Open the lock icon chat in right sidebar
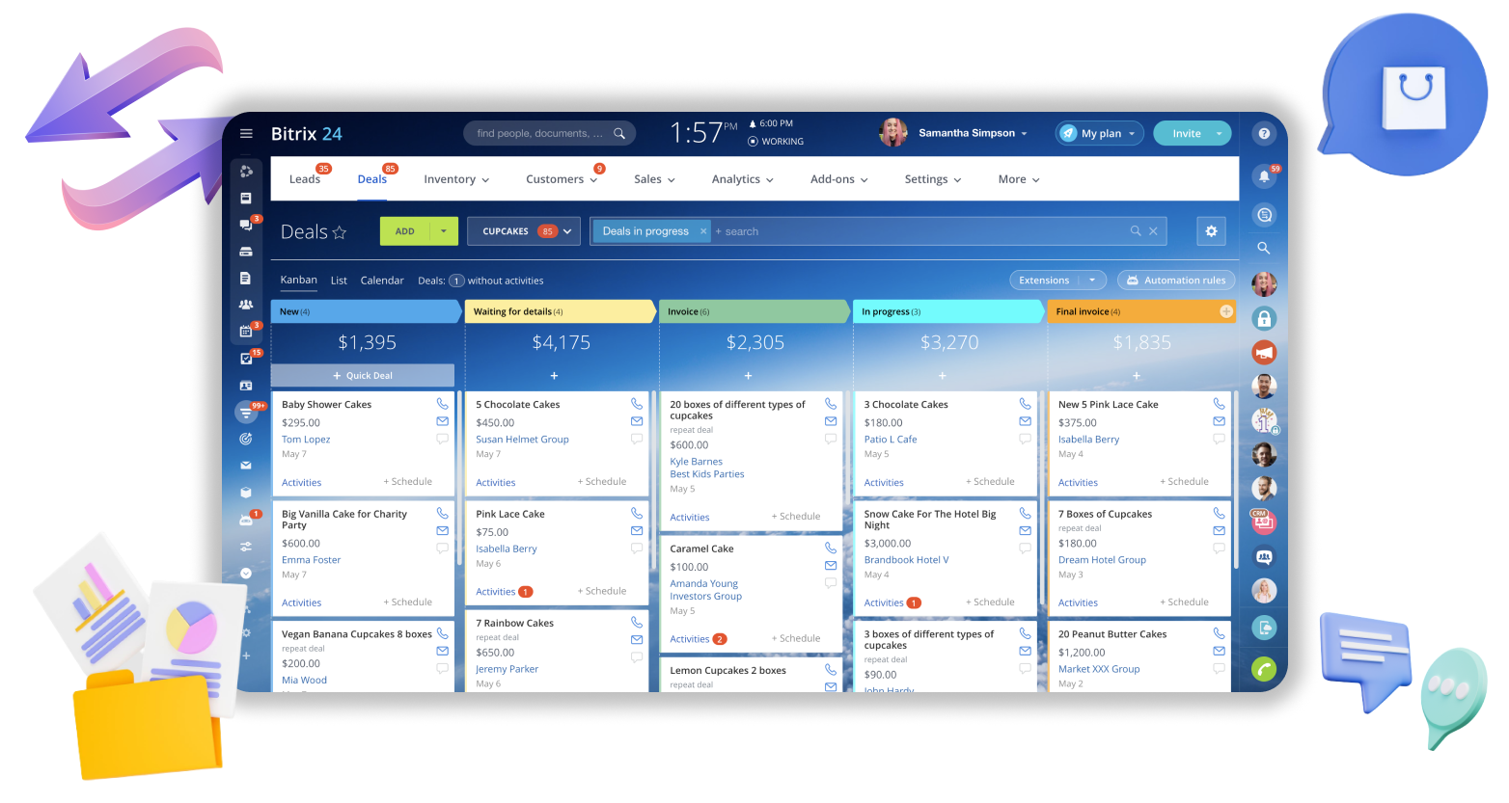1509x803 pixels. click(1264, 318)
